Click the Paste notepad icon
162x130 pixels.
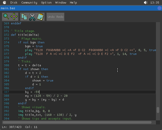pos(40,17)
